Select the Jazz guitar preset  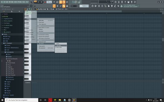[10, 61]
